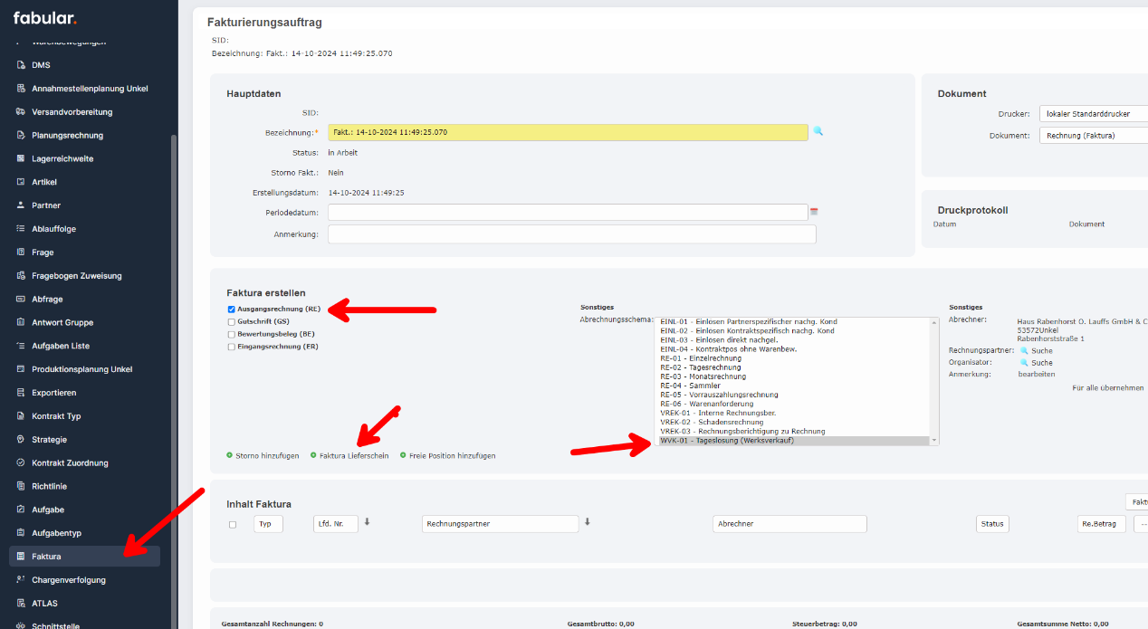Image resolution: width=1148 pixels, height=629 pixels.
Task: Uncheck the Ausgangsrechnung (RE) checkbox
Action: 232,310
